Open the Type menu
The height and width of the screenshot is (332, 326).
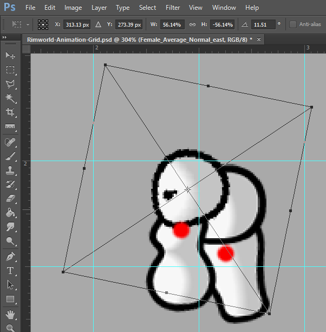pos(122,8)
